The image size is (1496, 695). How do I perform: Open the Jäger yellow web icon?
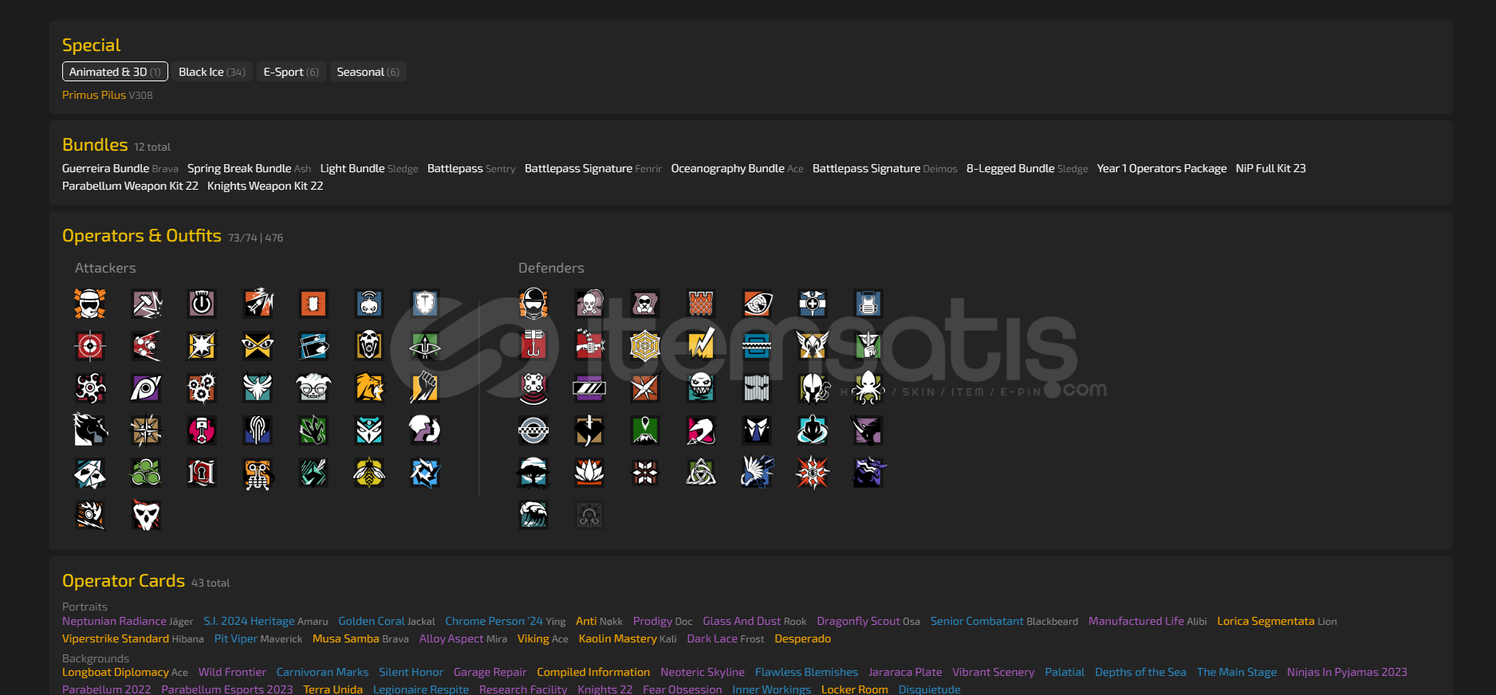(x=645, y=346)
